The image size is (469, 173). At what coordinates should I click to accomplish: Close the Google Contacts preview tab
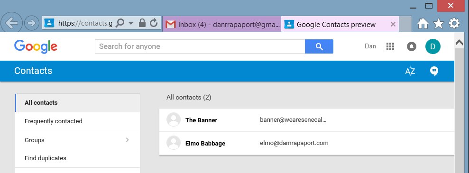393,24
